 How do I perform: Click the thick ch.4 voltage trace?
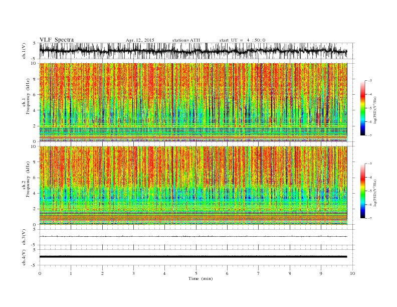[193, 257]
